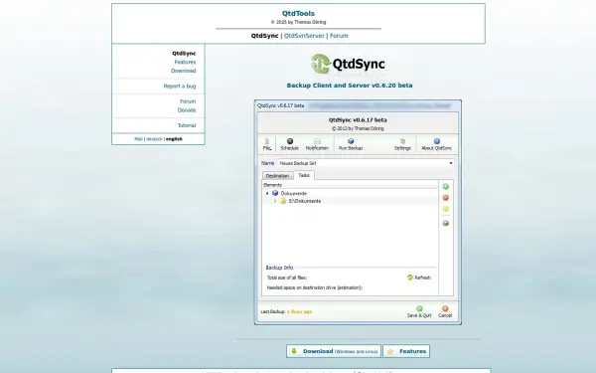Click the QtdSync application screenshot title bar

(358, 105)
